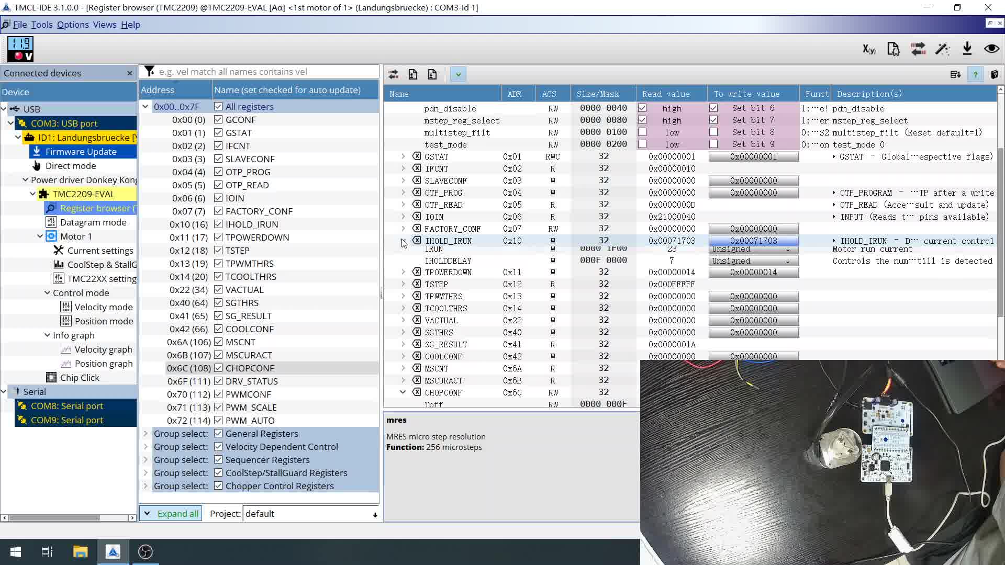Click the voltage display icon under File menu
The height and width of the screenshot is (565, 1005).
point(20,49)
